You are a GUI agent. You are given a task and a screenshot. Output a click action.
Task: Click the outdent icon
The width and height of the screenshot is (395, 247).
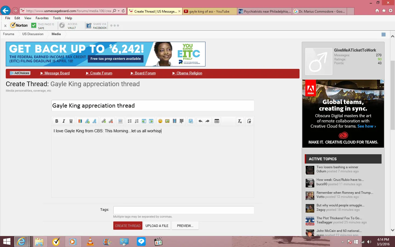144,121
